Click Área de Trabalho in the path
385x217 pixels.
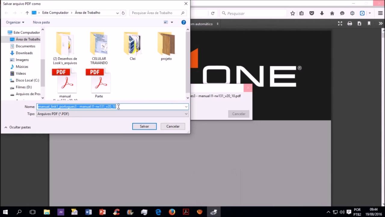(87, 13)
